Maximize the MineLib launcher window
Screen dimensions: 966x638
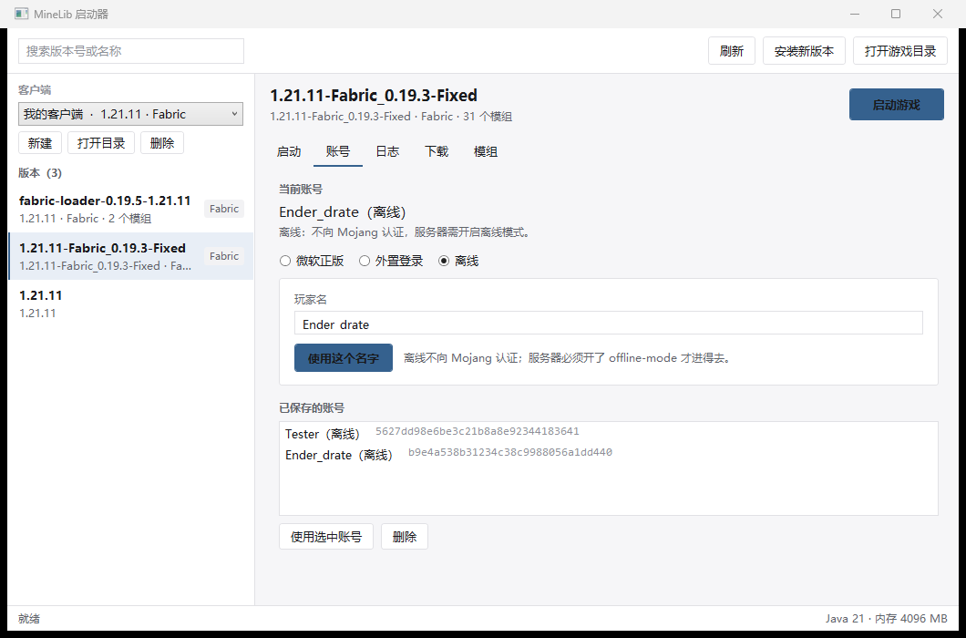point(896,14)
